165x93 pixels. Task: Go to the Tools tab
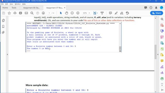point(14,8)
